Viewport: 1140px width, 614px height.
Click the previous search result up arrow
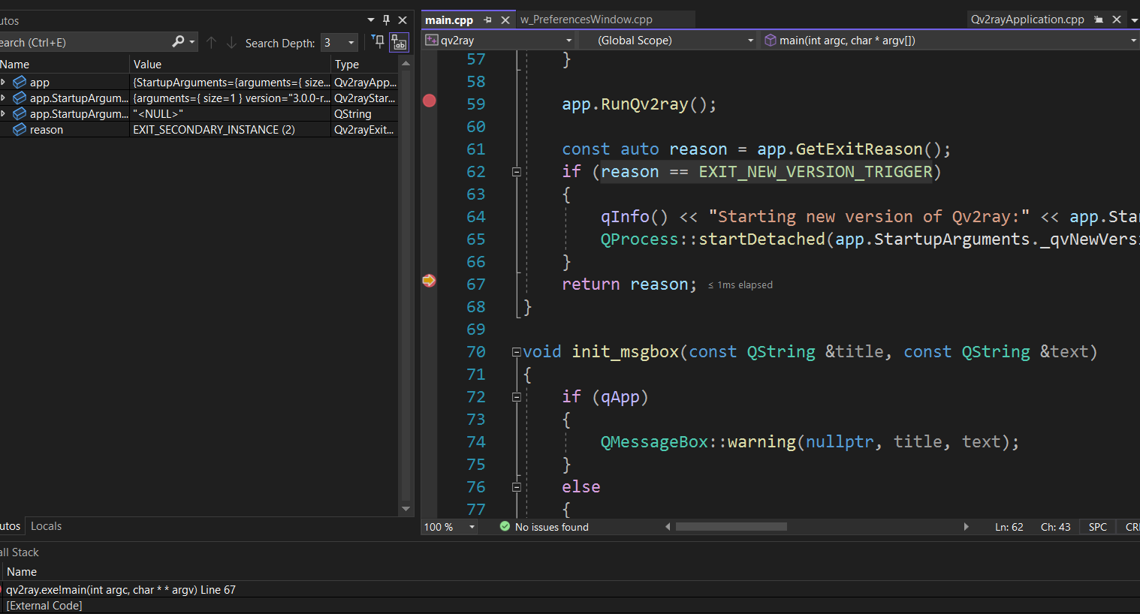pos(212,43)
